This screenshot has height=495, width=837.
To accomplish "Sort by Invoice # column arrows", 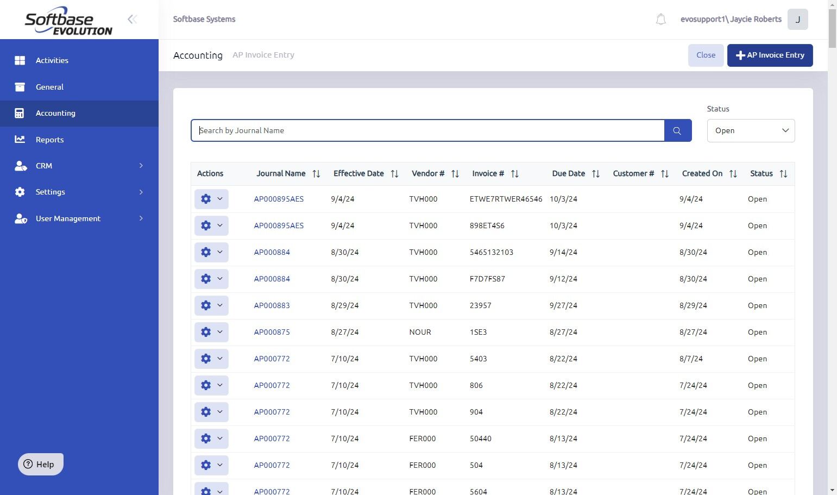I will pyautogui.click(x=515, y=174).
